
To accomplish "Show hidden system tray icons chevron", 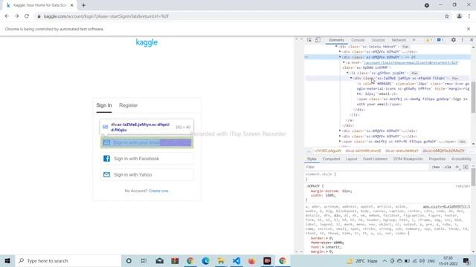I will (385, 260).
